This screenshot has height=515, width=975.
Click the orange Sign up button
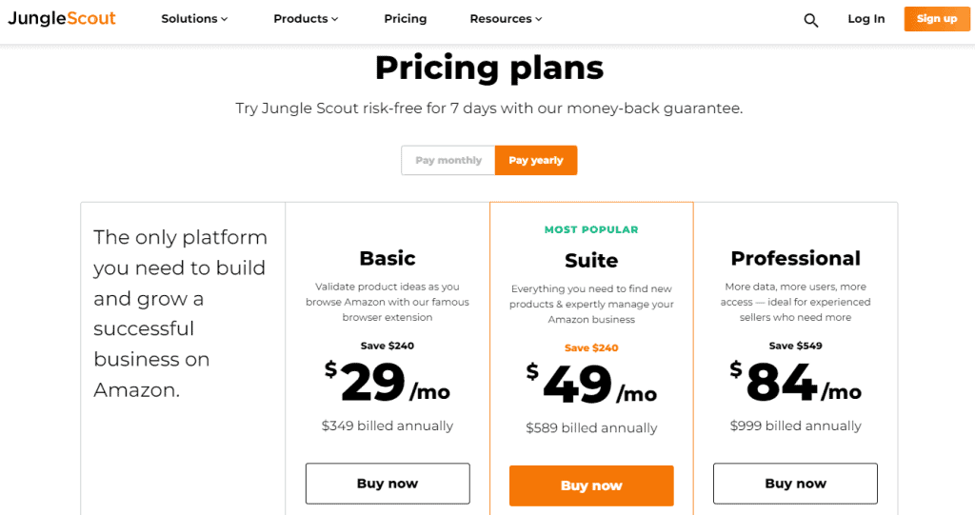pos(937,19)
